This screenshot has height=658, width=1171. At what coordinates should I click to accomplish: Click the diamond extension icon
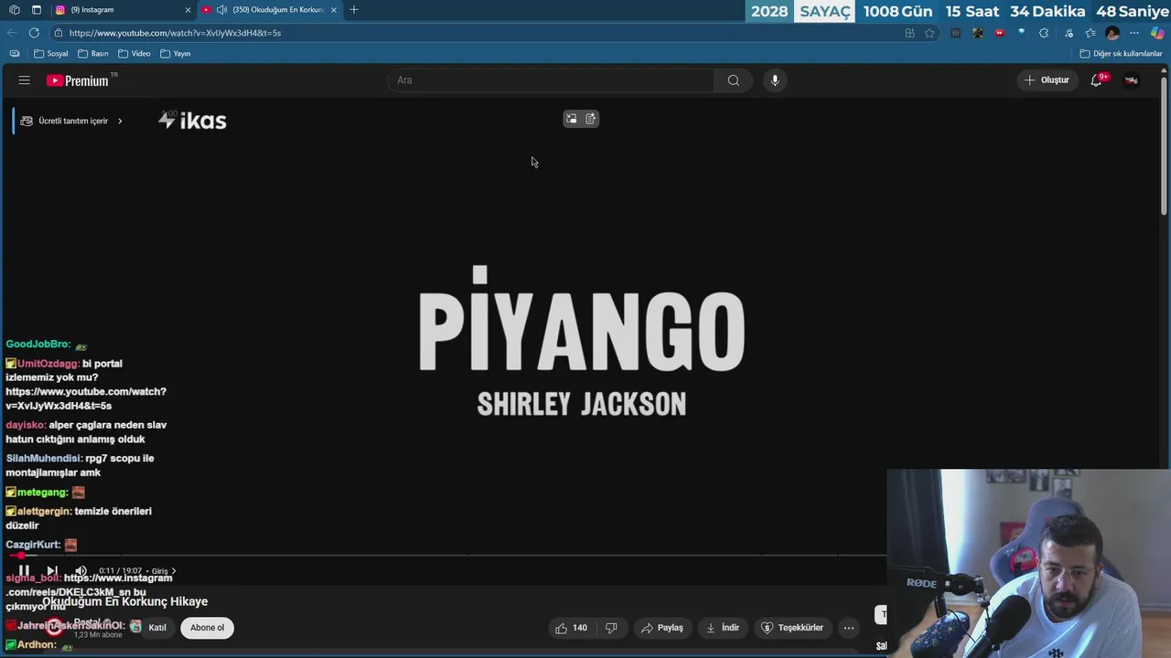pos(1021,33)
